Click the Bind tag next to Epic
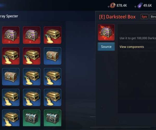Image resolution: width=156 pixels, height=130 pixels. [x=153, y=17]
